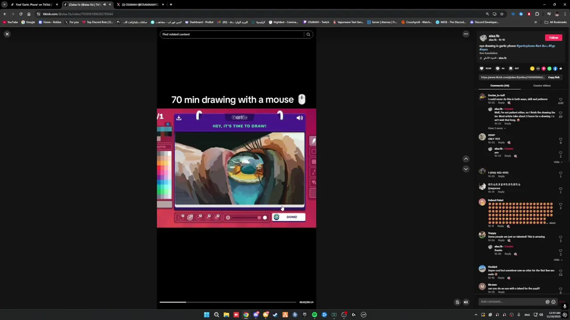This screenshot has height=320, width=570.
Task: Show hidden system tray icons
Action: coord(476,315)
